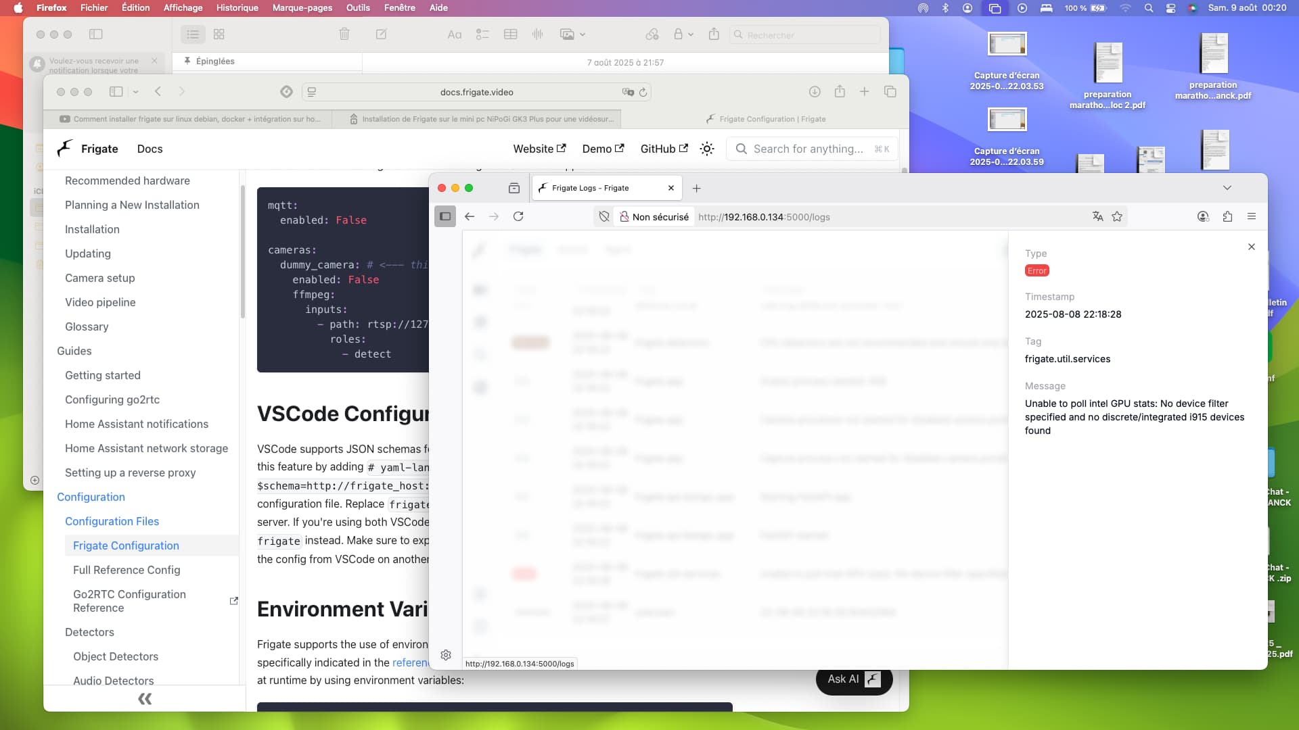Expand Firefox list all tabs chevron

(x=1227, y=188)
